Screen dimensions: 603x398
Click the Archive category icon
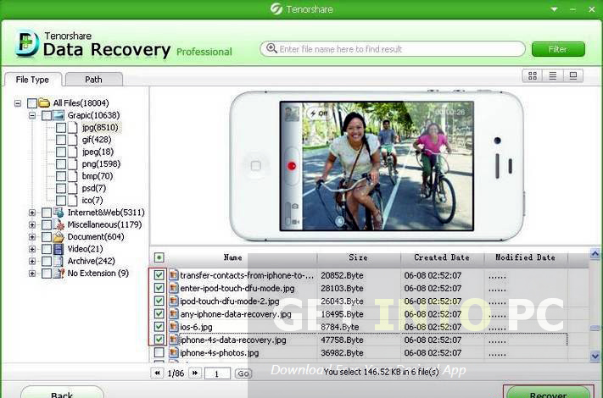click(x=59, y=261)
